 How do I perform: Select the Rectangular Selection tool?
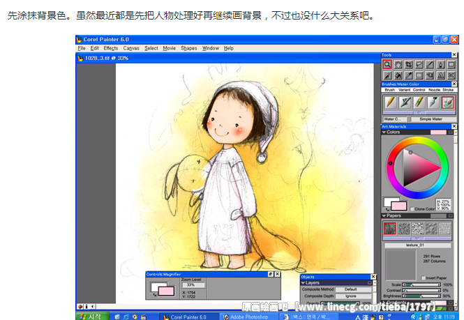tap(419, 75)
